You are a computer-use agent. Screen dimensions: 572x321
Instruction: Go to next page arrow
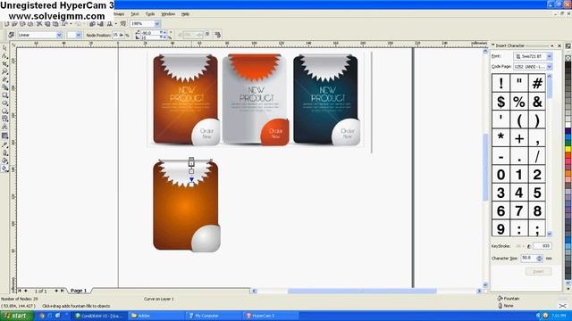click(x=56, y=291)
